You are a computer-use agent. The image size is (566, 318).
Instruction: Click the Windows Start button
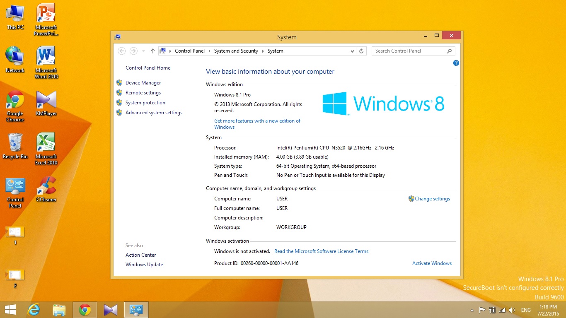click(x=10, y=310)
